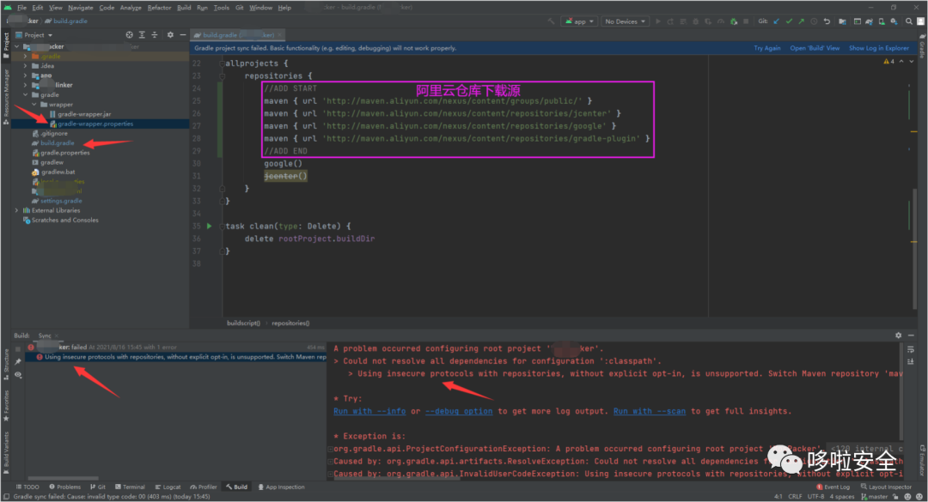
Task: Toggle the Gradle tool window on right edge
Action: click(922, 45)
